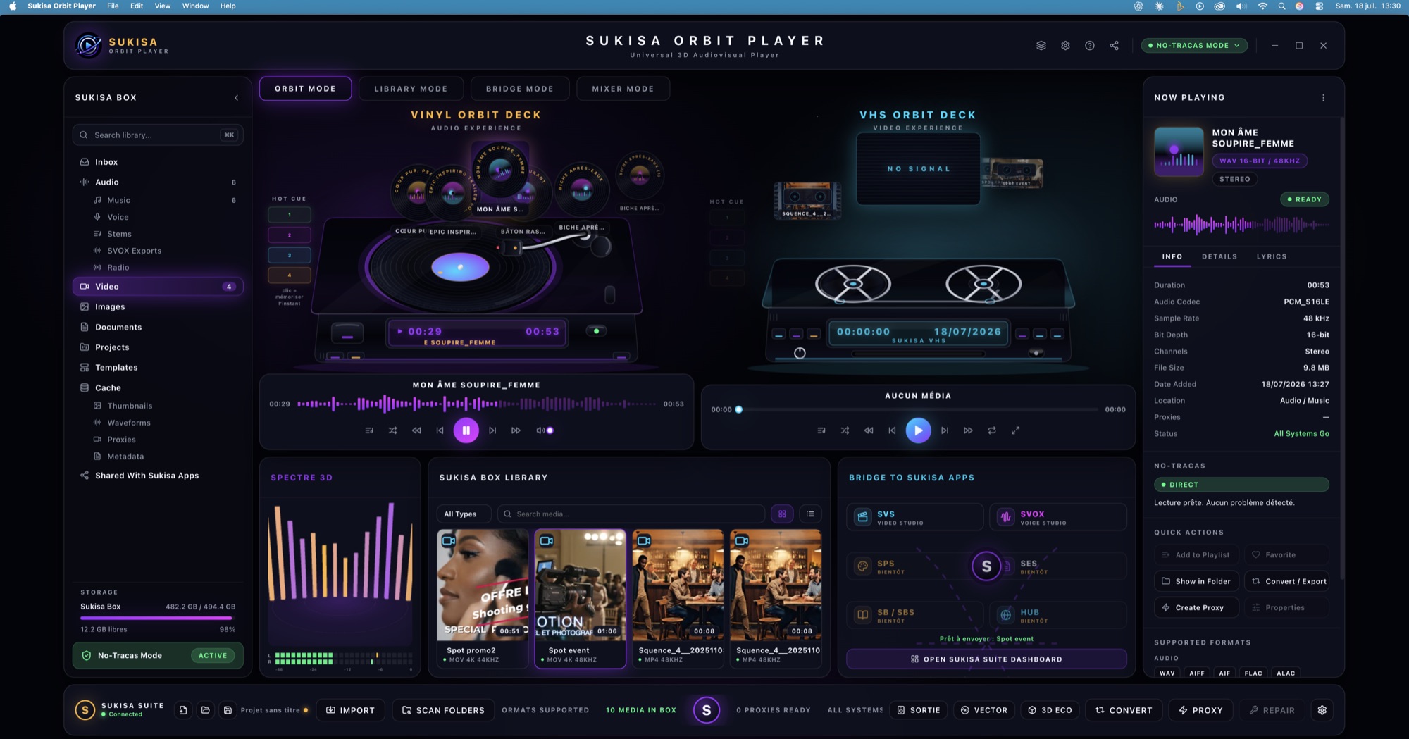
Task: Launch the SVS Video Studio bridge
Action: [x=914, y=517]
